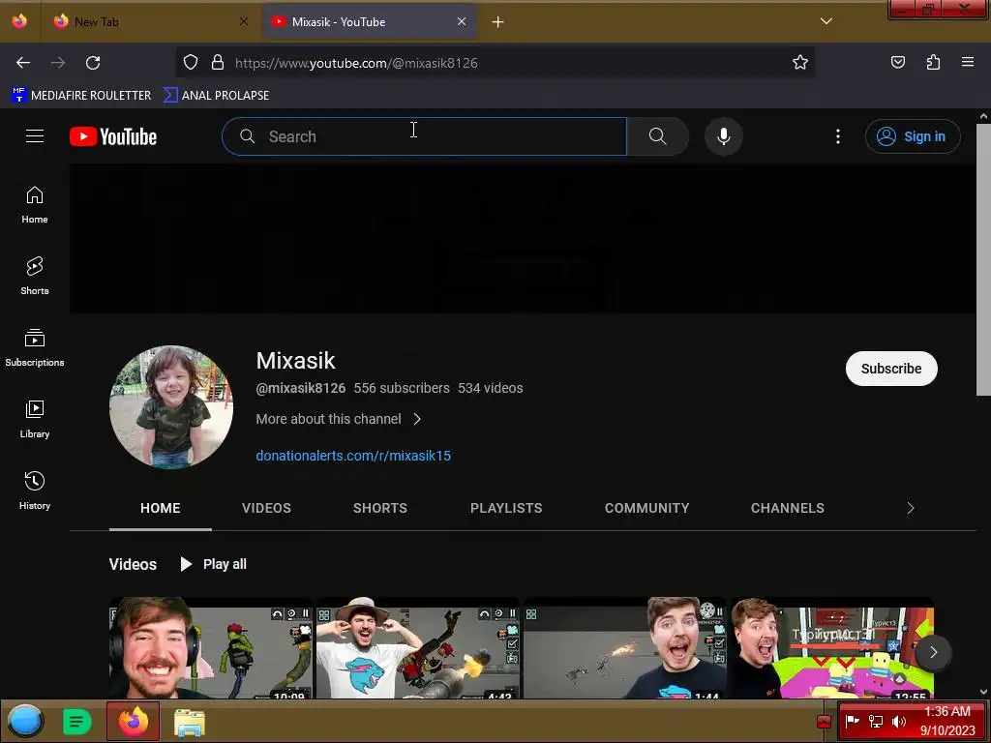Open a new tab with plus button
This screenshot has width=991, height=743.
click(x=498, y=22)
